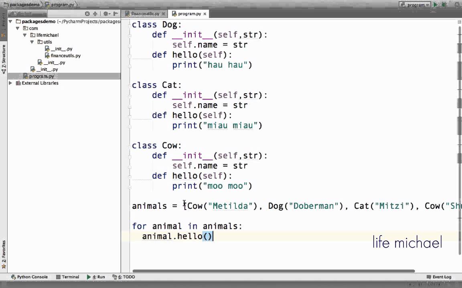Close the program.py tab
This screenshot has width=462, height=288.
click(205, 14)
